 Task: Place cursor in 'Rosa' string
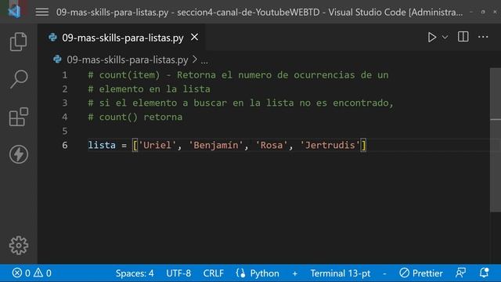pos(272,145)
